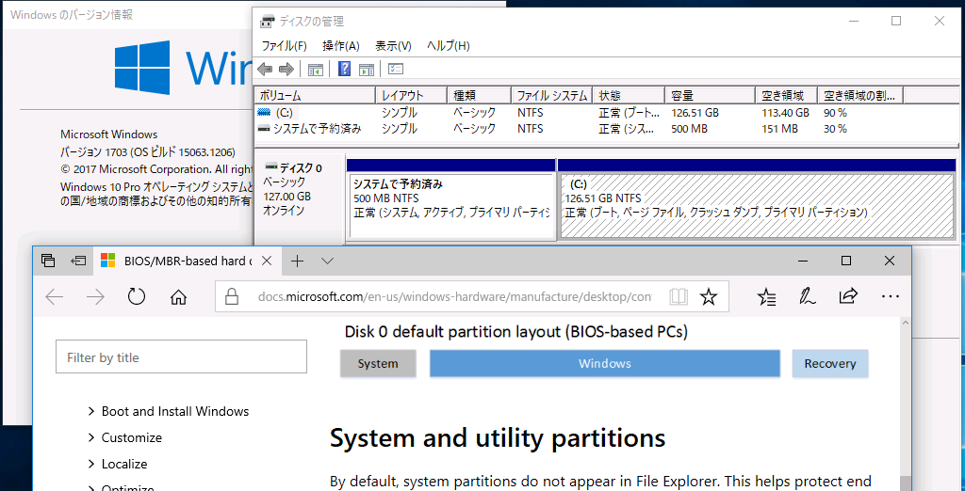Click System block in partition layout diagram
The width and height of the screenshot is (965, 491).
(378, 363)
